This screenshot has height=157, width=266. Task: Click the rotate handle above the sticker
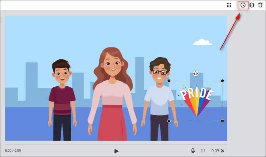[x=196, y=74]
